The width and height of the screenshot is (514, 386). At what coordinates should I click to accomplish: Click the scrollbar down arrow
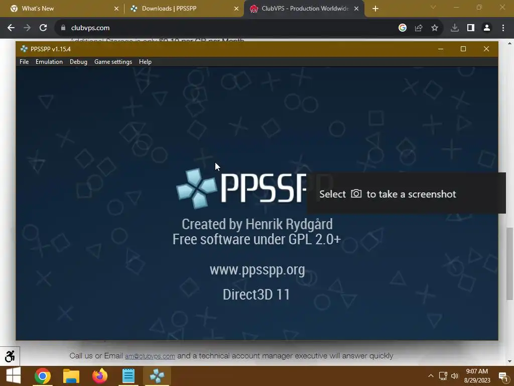point(509,361)
